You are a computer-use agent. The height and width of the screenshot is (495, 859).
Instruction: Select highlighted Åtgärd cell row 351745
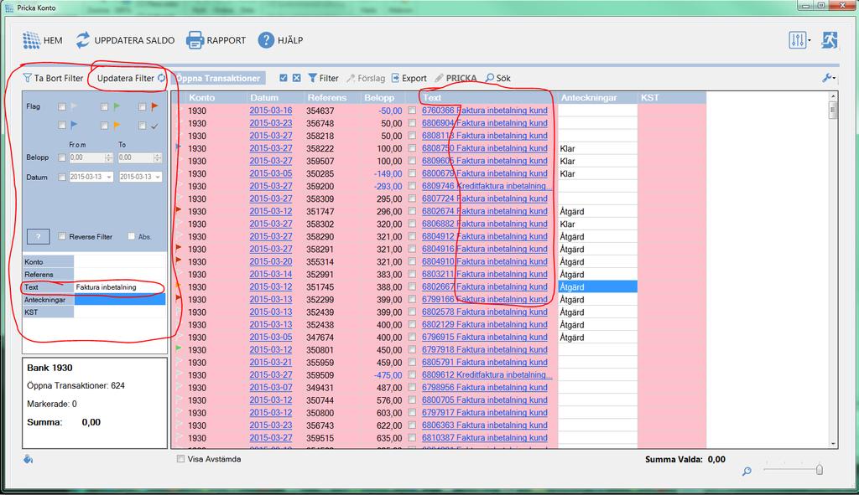click(x=597, y=286)
